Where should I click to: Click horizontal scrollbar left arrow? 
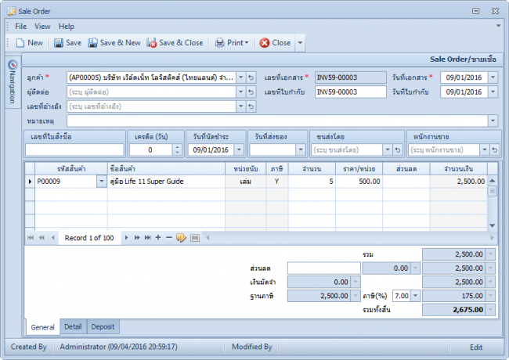(208, 238)
